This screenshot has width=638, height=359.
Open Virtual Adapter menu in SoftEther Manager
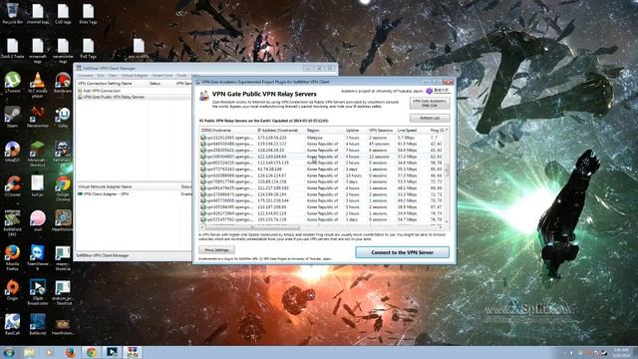[x=135, y=76]
